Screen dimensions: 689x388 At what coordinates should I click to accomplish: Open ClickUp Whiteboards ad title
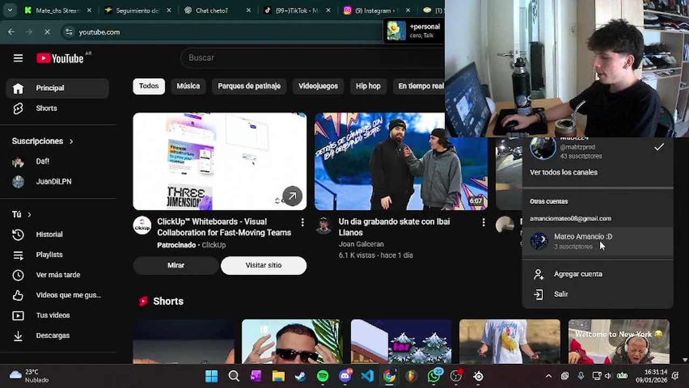(224, 227)
